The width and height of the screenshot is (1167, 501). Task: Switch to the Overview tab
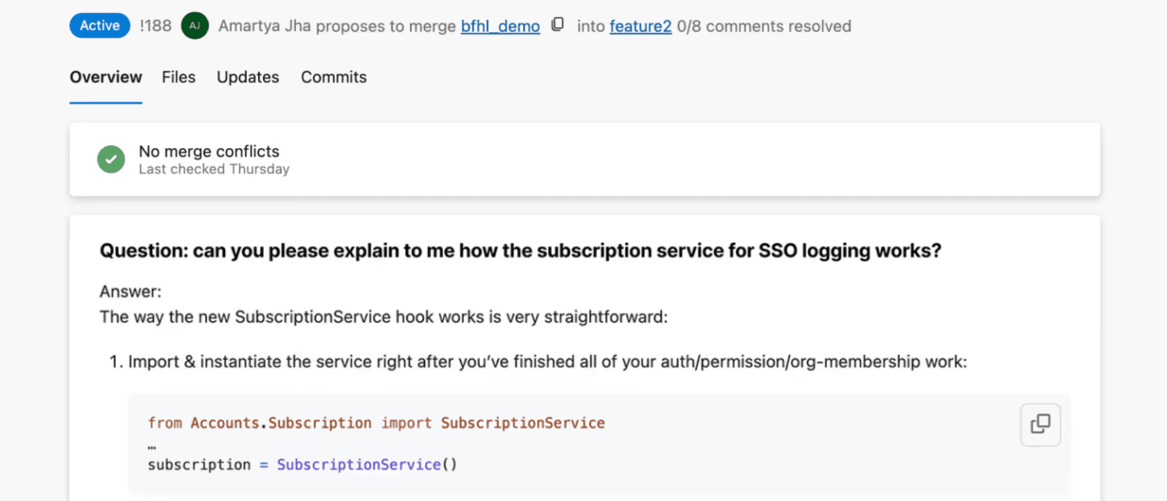coord(105,78)
